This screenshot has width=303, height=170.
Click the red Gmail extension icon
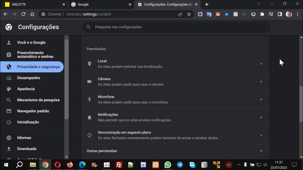point(218,14)
